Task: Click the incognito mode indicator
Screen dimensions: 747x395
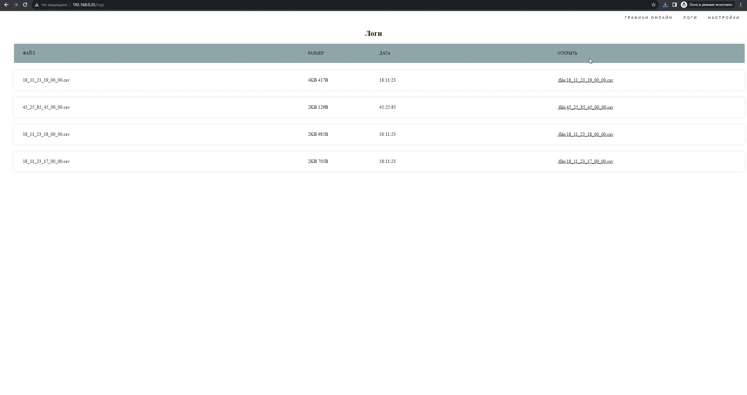Action: [x=707, y=5]
